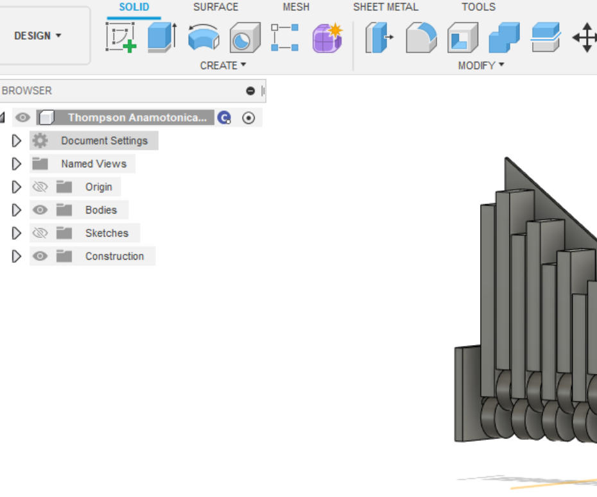Hide the Bodies folder
597x497 pixels.
[40, 210]
